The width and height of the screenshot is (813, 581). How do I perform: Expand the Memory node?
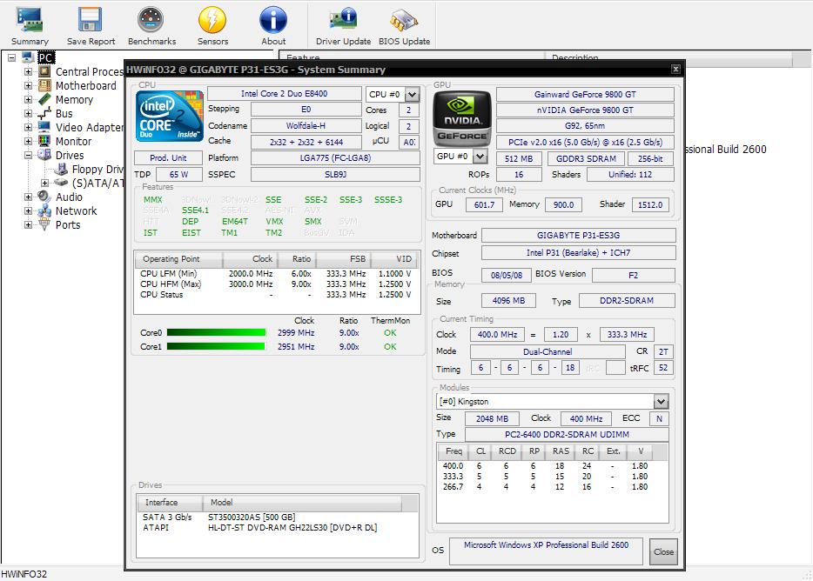coord(28,99)
